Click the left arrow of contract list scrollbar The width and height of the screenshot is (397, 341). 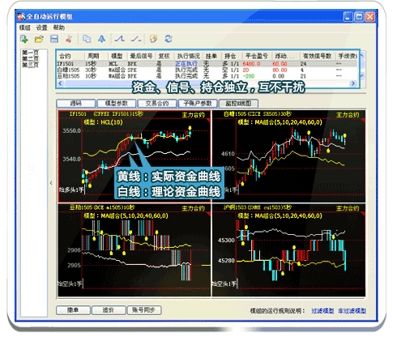coord(61,83)
